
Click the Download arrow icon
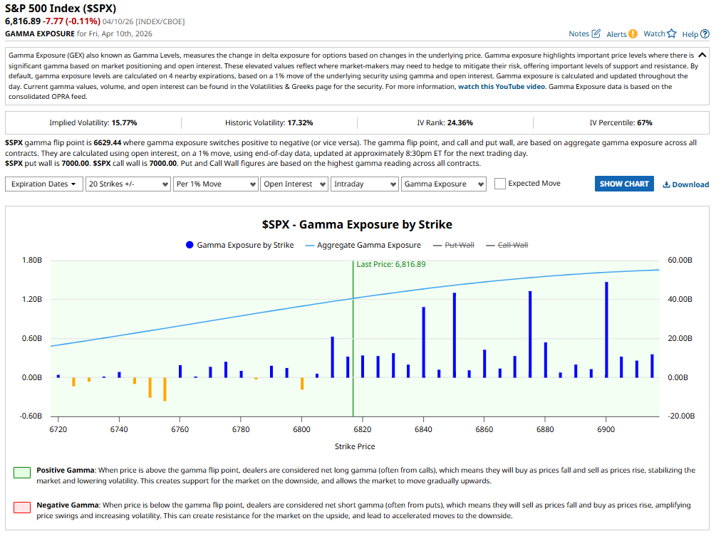(x=666, y=184)
